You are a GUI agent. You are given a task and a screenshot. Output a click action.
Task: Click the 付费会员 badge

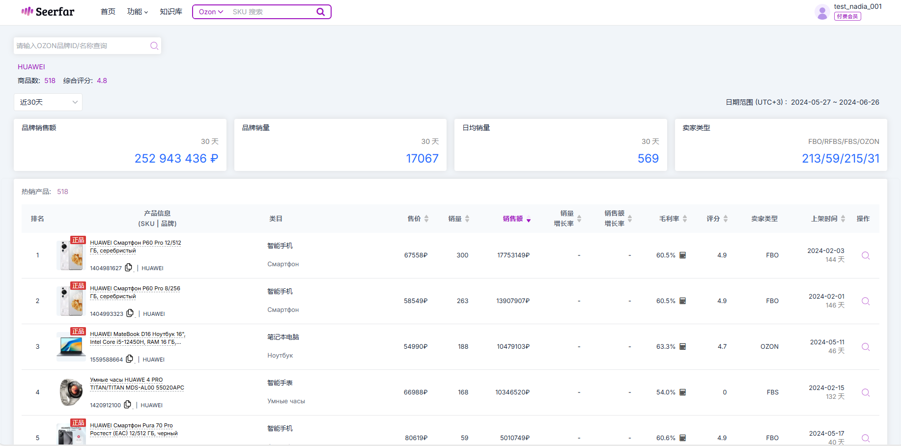click(x=847, y=16)
